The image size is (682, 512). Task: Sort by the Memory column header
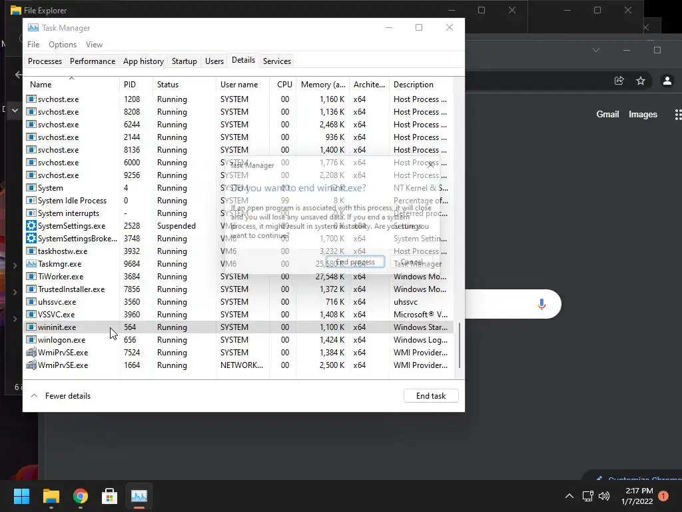(323, 85)
